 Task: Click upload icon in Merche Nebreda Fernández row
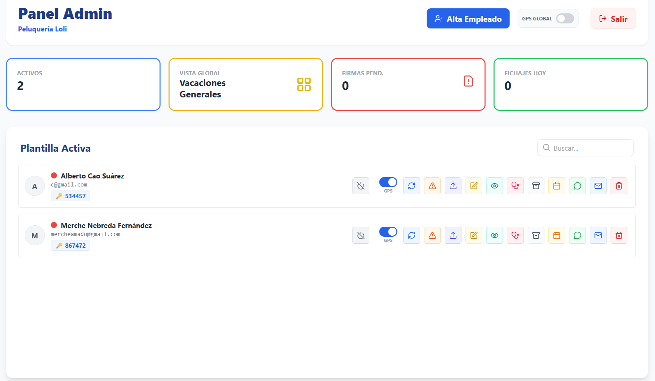[x=453, y=235]
